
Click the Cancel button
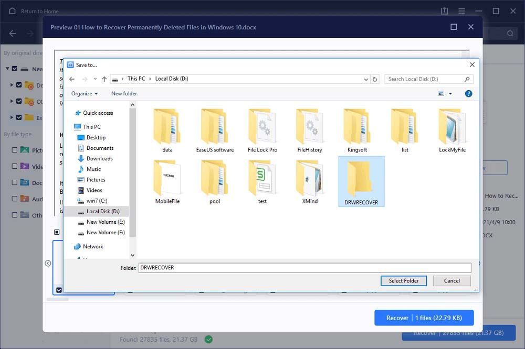coord(451,281)
